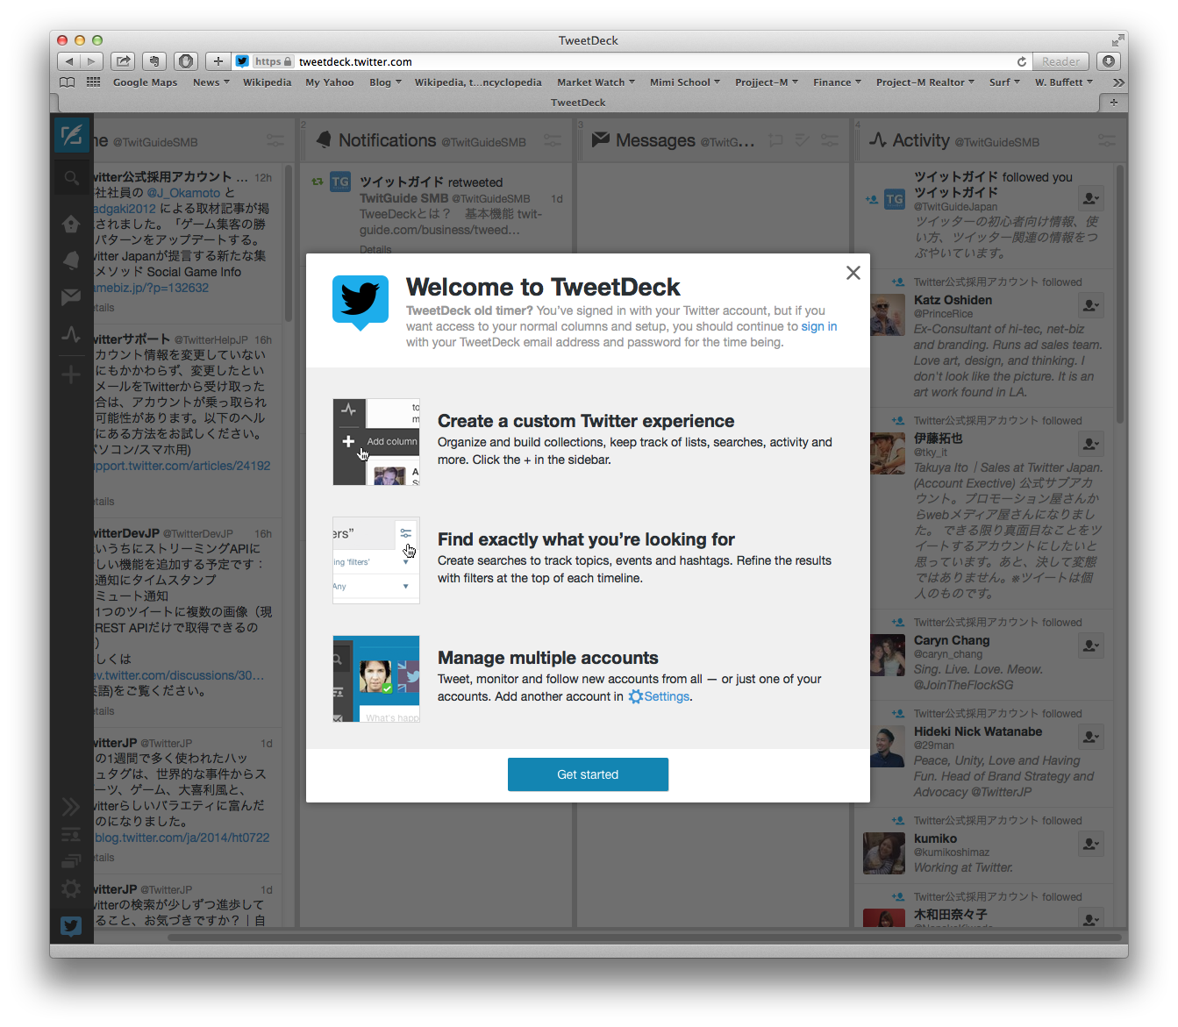Toggle follow for Caryn Chang
This screenshot has height=1027, width=1178.
click(1090, 646)
